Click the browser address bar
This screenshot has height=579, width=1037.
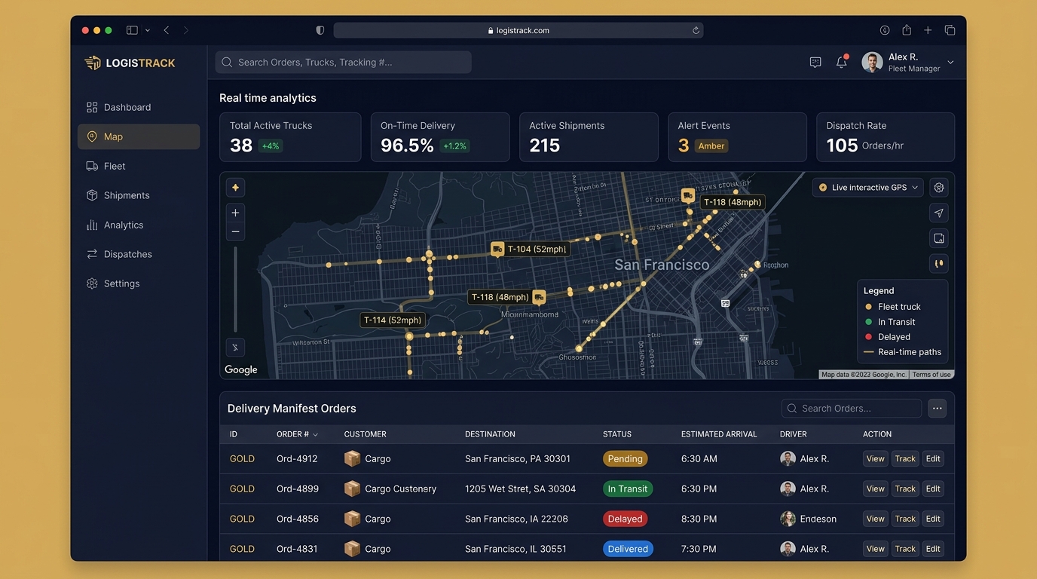(518, 30)
